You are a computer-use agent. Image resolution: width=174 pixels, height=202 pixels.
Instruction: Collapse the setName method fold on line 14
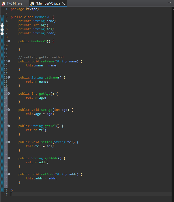pos(9,61)
